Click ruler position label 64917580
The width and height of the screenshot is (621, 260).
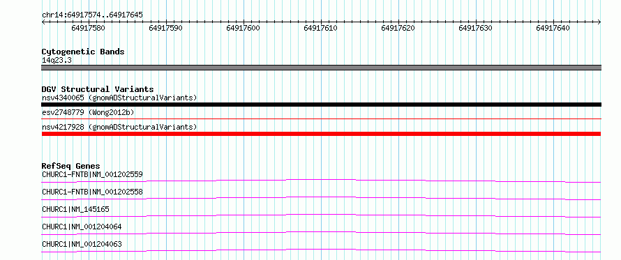(x=89, y=28)
